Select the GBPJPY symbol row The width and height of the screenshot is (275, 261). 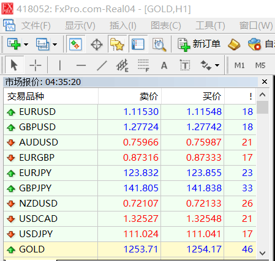click(130, 188)
